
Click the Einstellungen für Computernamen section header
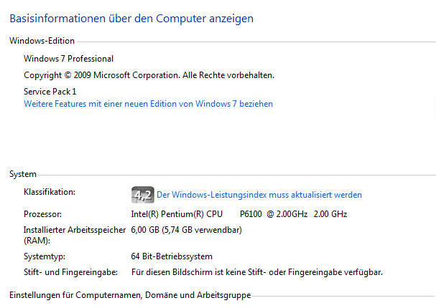pyautogui.click(x=129, y=295)
